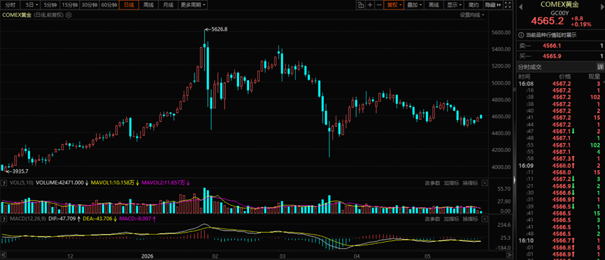Click the 03 month marker on timeline
Screen dimensions: 605x260
[282, 255]
